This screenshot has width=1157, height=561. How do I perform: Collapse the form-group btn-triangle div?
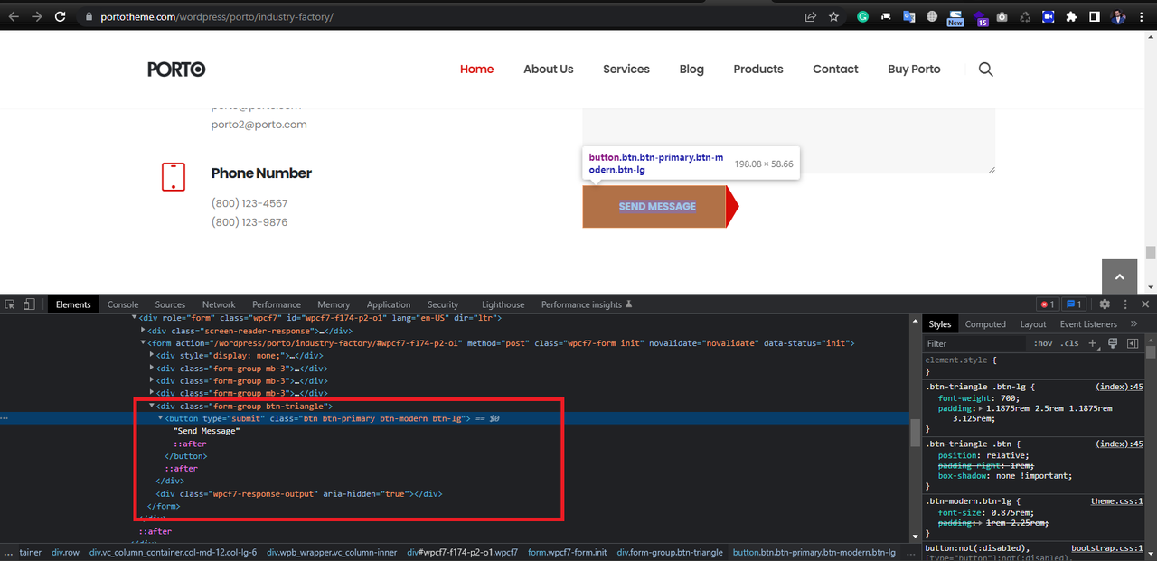[151, 407]
